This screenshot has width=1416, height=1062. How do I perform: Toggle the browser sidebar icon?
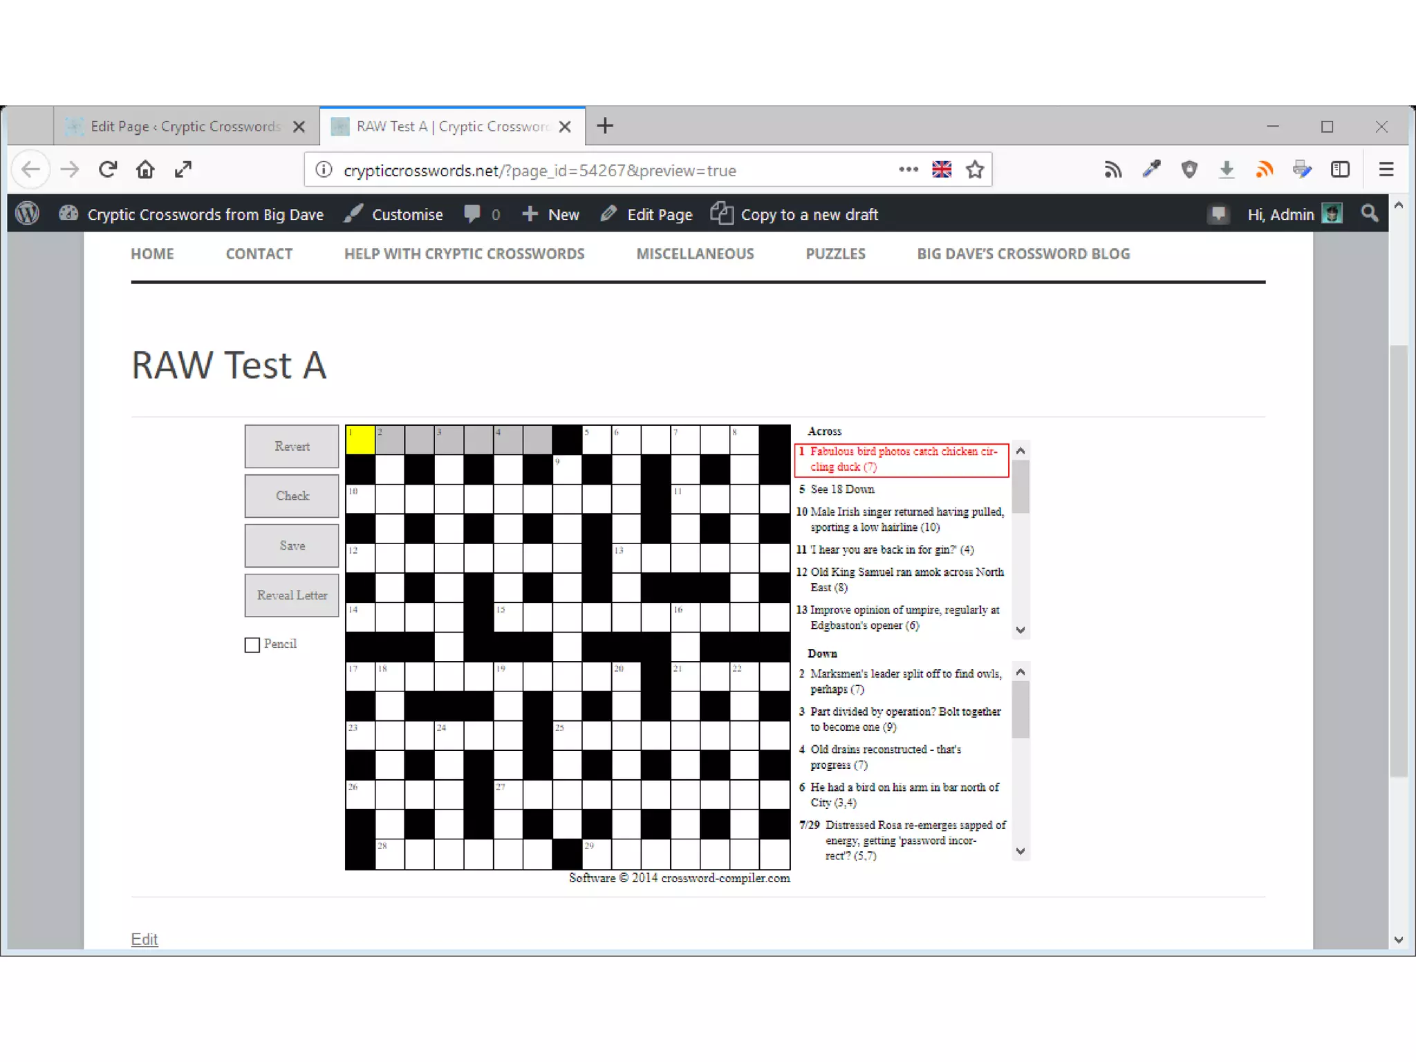pyautogui.click(x=1340, y=169)
